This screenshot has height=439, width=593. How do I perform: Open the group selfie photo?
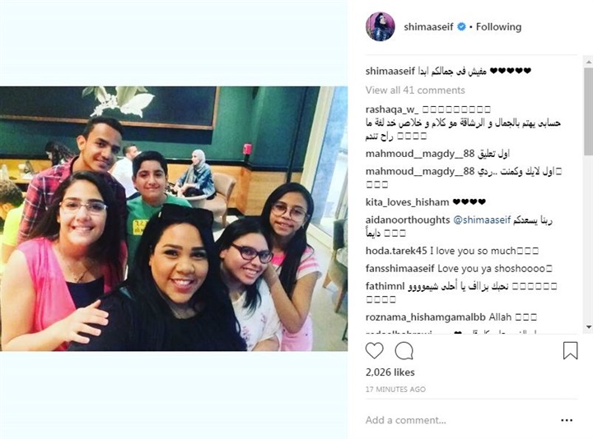(x=174, y=219)
